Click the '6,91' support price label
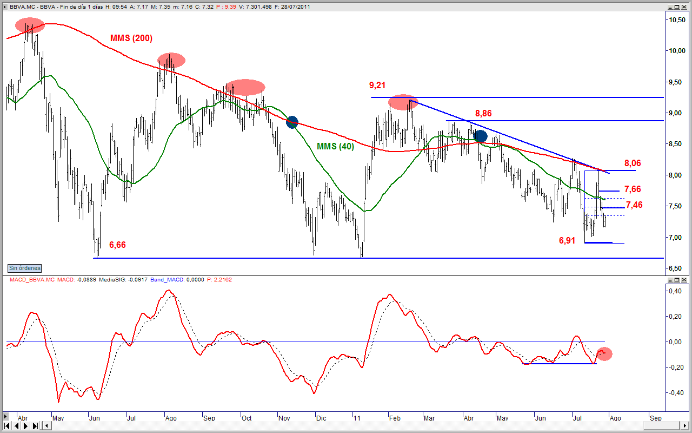Screen dimensions: 692x433 pyautogui.click(x=568, y=240)
